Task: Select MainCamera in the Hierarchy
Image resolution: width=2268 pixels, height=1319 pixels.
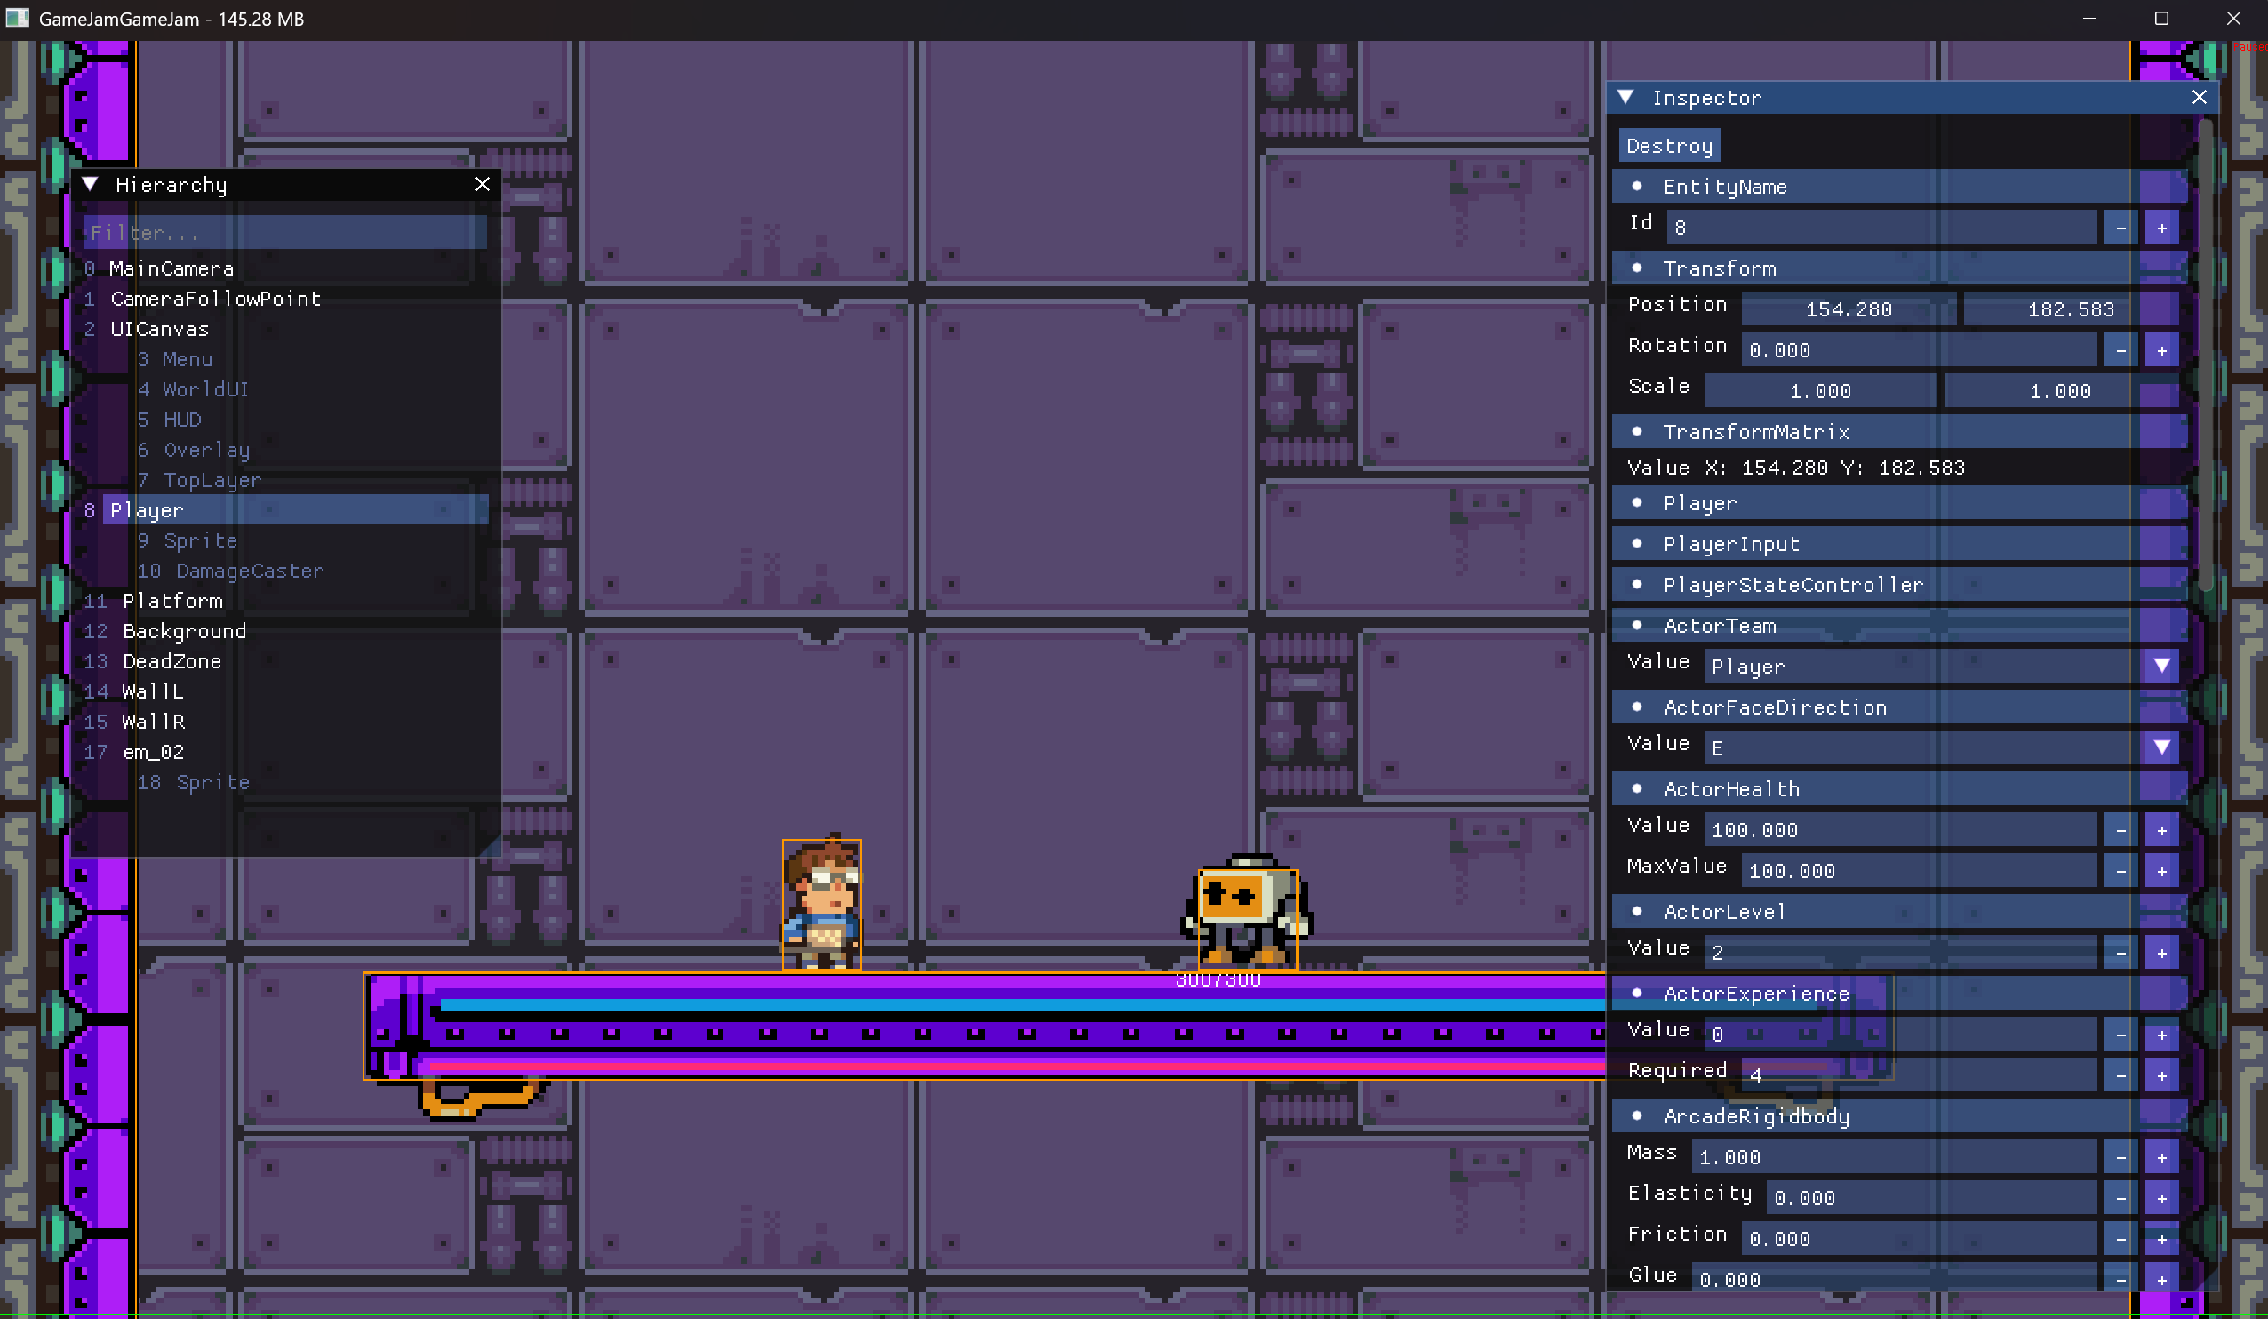Action: coord(171,268)
